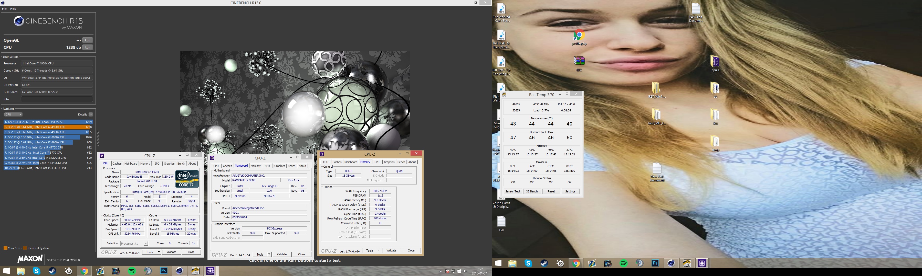Select the linx folder on desktop
This screenshot has width=922, height=276.
coord(715,117)
